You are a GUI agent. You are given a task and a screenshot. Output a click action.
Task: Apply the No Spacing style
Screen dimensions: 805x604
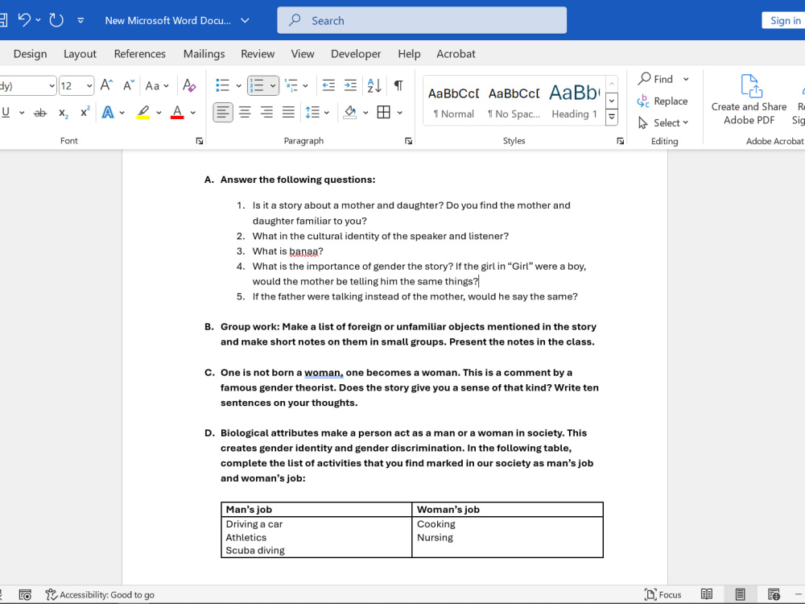click(x=514, y=101)
